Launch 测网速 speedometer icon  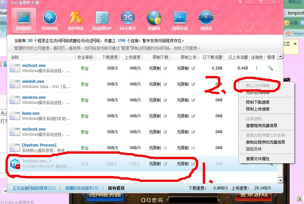coord(206,20)
